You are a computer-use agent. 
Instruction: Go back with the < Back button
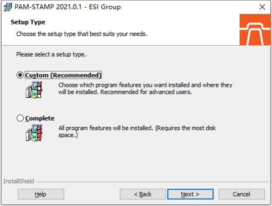click(x=143, y=194)
